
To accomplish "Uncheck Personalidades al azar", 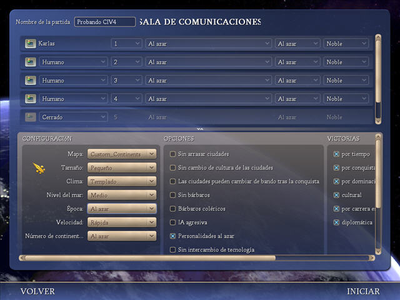I will click(173, 236).
